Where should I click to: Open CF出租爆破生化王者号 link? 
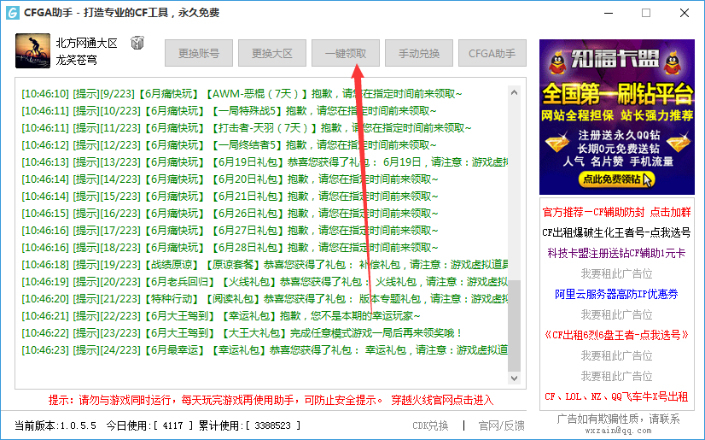[x=616, y=232]
